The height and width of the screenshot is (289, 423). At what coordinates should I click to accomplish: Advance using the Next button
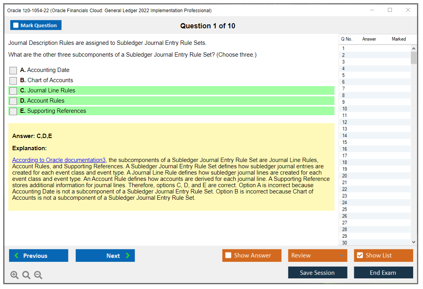[x=105, y=256]
